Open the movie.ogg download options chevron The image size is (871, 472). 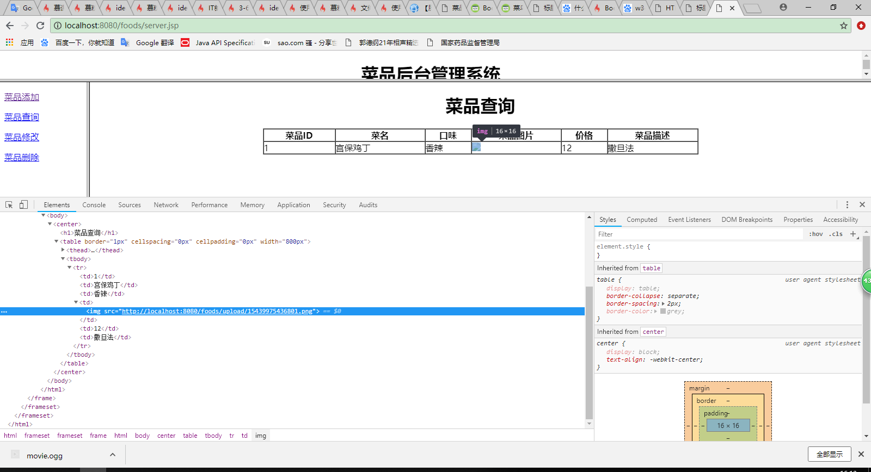[x=113, y=455]
